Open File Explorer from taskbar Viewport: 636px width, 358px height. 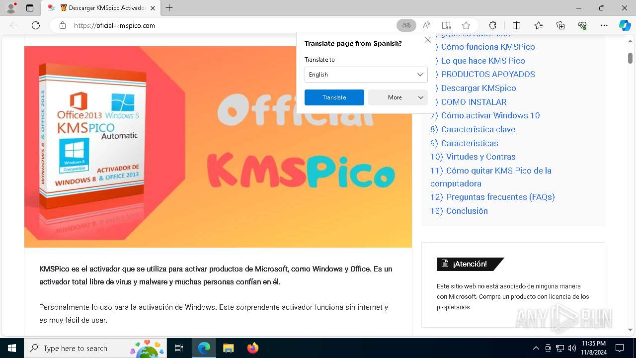tap(228, 348)
